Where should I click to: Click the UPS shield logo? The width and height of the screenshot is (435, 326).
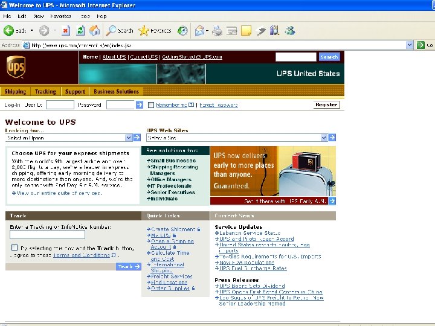(16, 67)
